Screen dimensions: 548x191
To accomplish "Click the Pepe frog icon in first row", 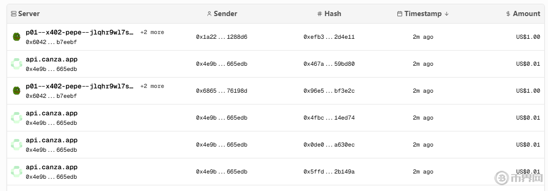I will (x=16, y=36).
